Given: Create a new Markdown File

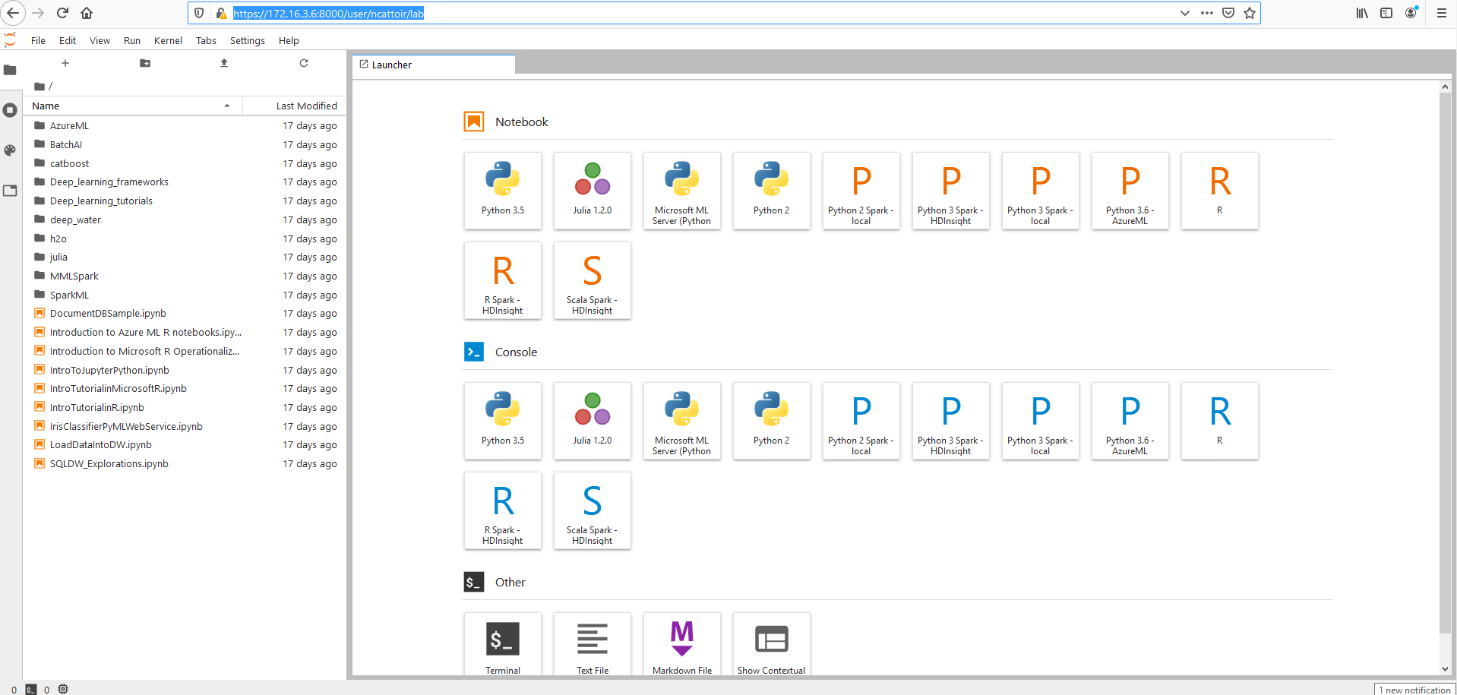Looking at the screenshot, I should click(681, 644).
